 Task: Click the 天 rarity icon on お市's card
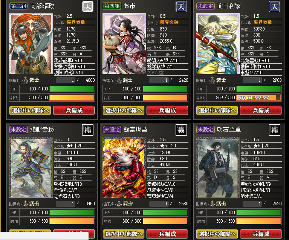pyautogui.click(x=181, y=6)
